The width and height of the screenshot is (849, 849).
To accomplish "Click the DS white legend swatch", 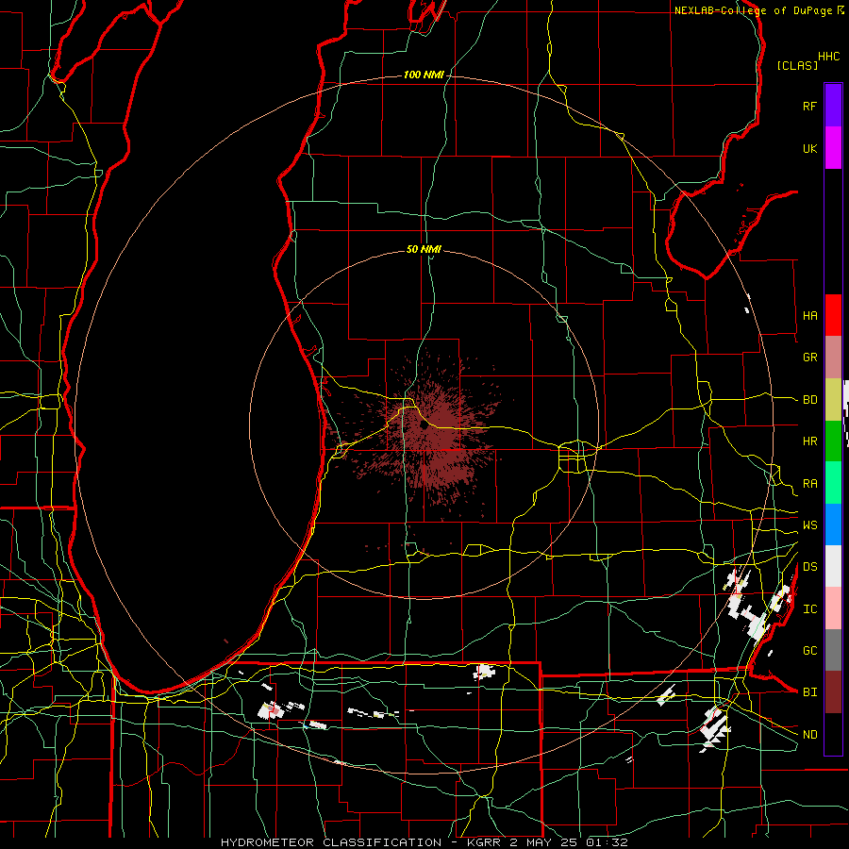I will (833, 566).
